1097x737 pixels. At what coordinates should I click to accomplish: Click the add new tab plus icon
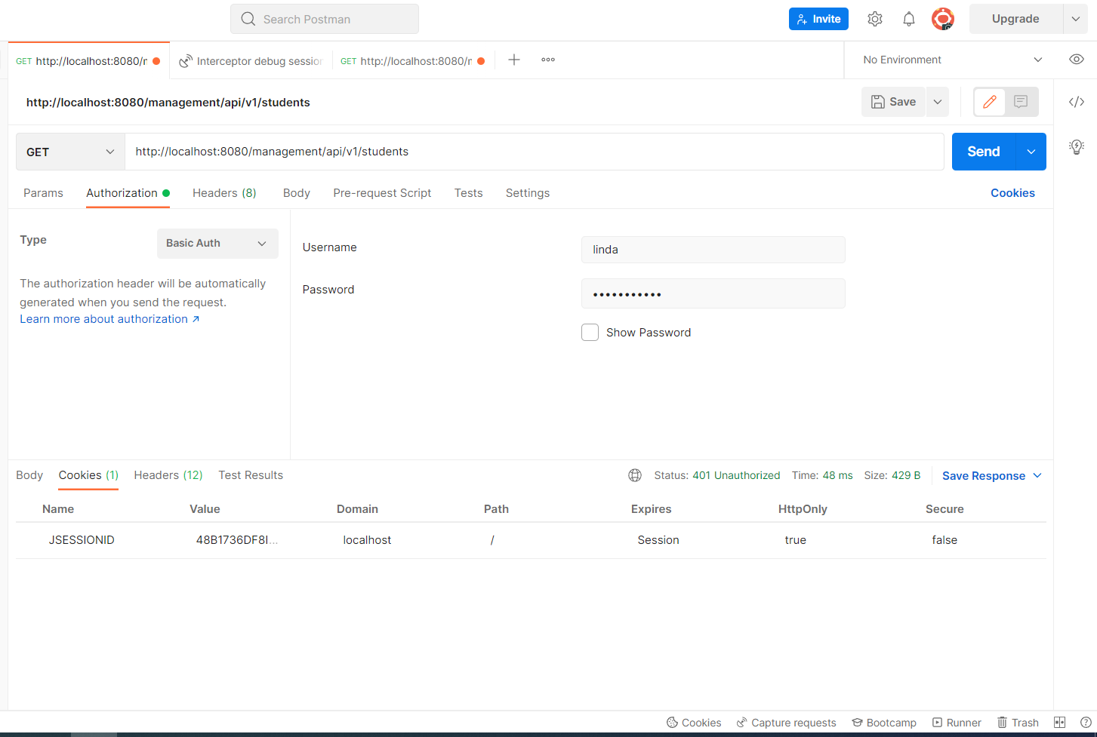click(514, 60)
